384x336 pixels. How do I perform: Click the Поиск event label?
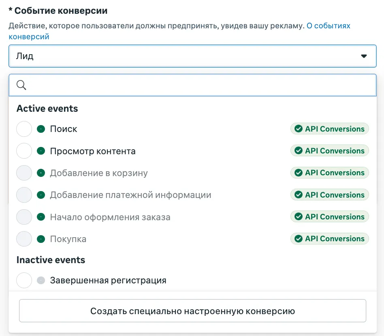click(64, 129)
